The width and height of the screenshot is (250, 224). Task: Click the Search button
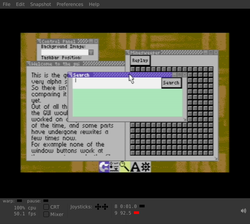tap(172, 83)
